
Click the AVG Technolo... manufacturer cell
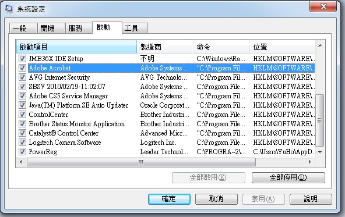pos(164,77)
